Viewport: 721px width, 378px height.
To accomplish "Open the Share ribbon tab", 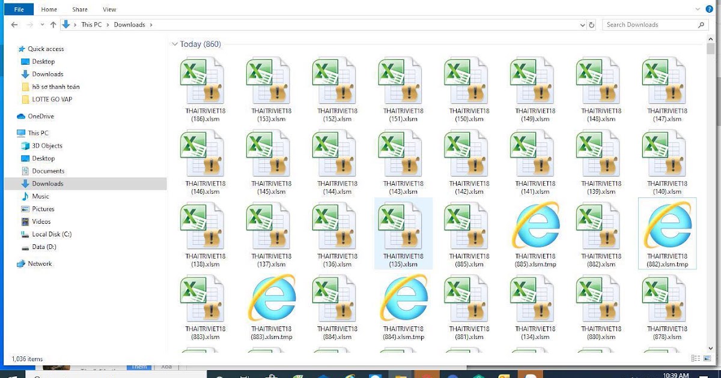I will [80, 10].
